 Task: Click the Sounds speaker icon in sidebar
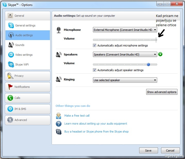click(x=11, y=45)
